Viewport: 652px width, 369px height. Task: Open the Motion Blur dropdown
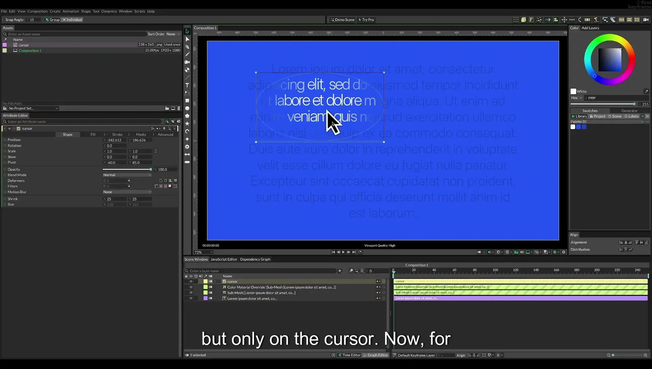click(127, 192)
